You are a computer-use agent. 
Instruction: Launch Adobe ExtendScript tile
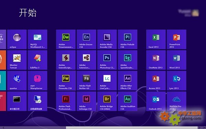pos(66,60)
